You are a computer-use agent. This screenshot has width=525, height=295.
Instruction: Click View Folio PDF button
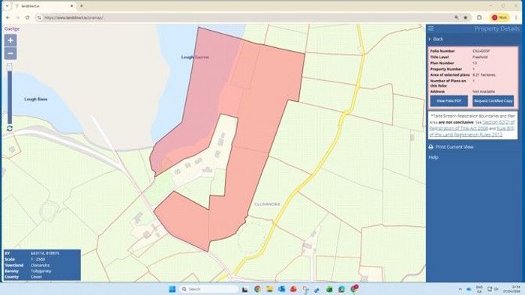[449, 101]
